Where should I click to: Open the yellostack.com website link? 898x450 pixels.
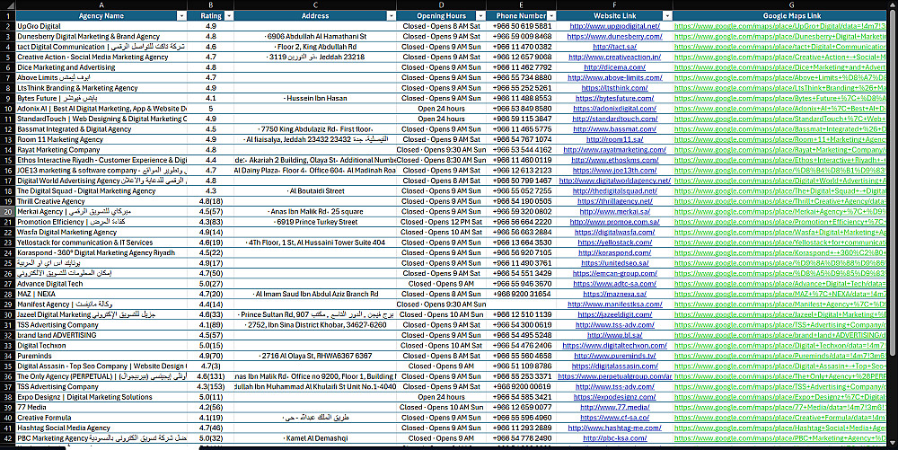point(614,243)
